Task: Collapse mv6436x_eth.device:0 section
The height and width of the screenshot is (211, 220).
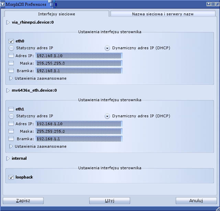Action: click(x=8, y=91)
